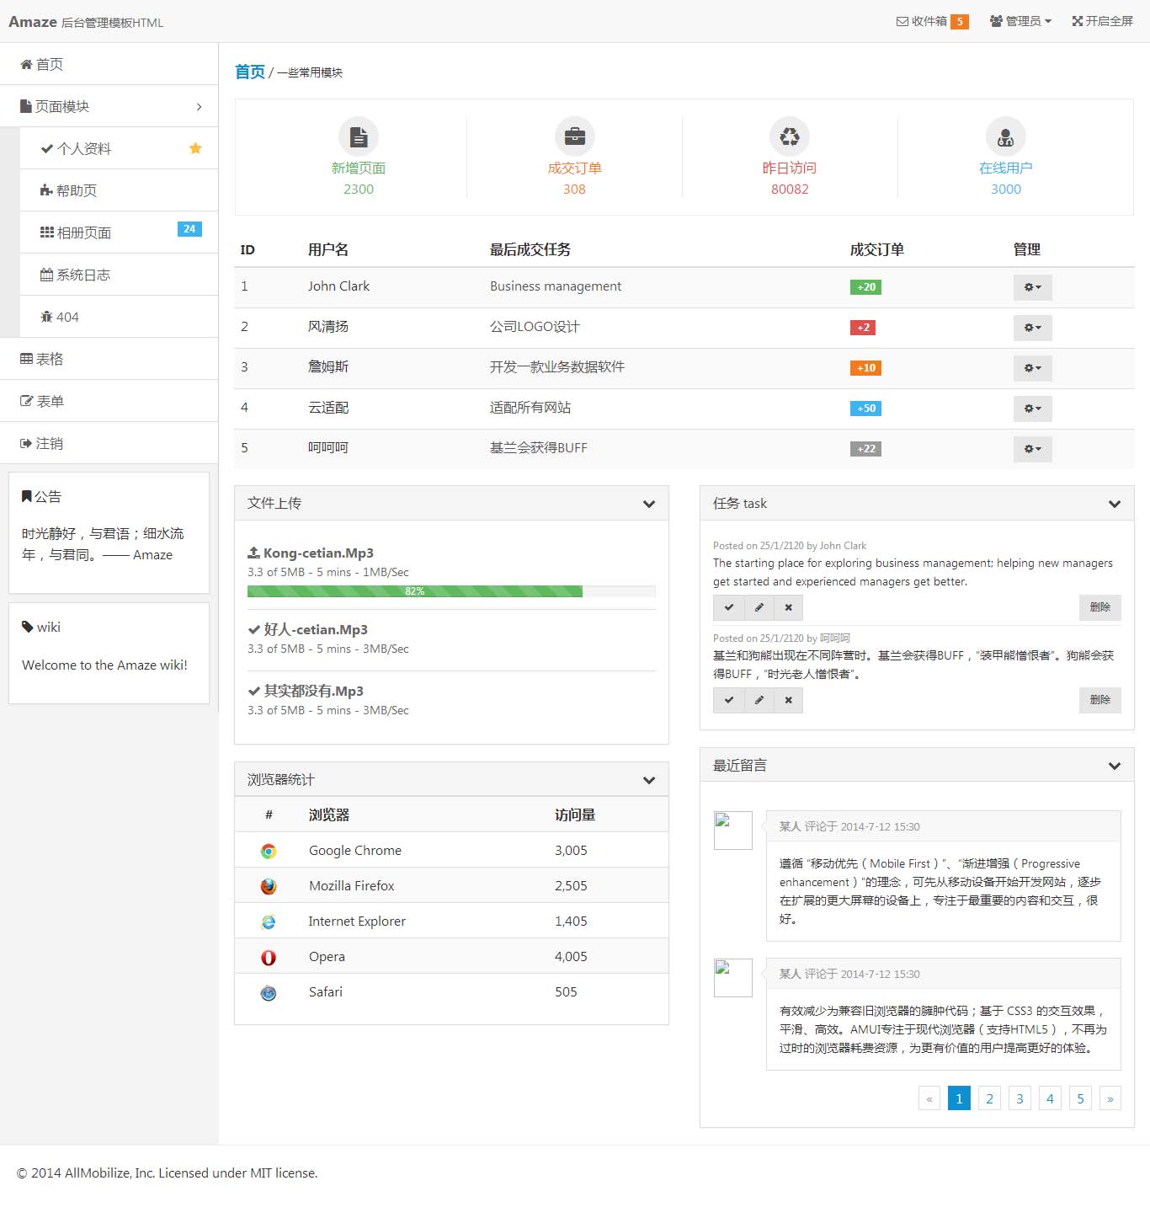This screenshot has width=1150, height=1218.
Task: Toggle fullscreen with 开启全屏
Action: 1102,21
